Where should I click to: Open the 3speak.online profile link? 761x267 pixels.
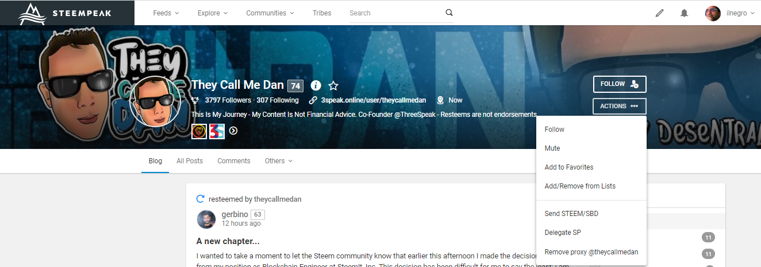click(x=373, y=100)
